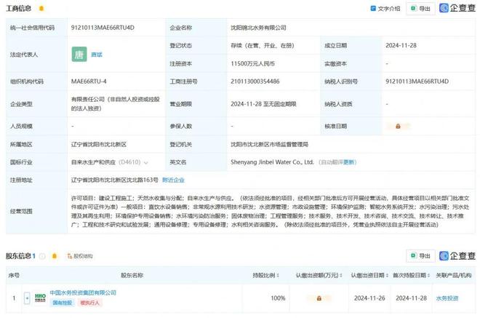Open 中国水务投资集团有限公司 link

83,293
